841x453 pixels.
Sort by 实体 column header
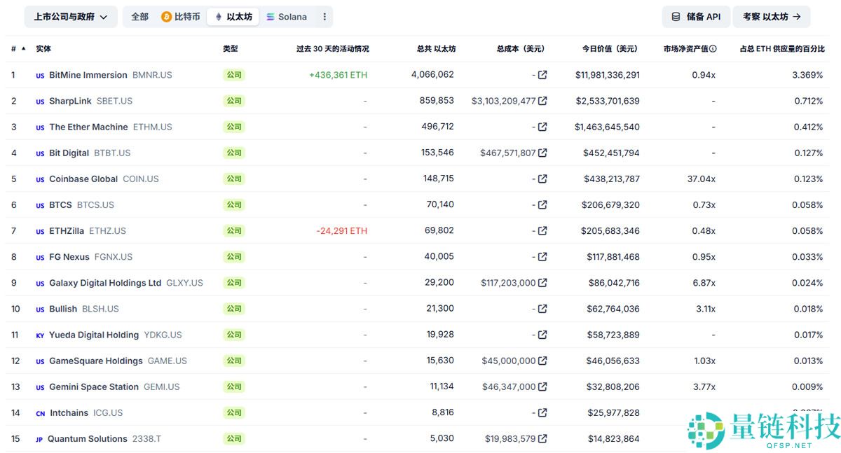[x=43, y=49]
